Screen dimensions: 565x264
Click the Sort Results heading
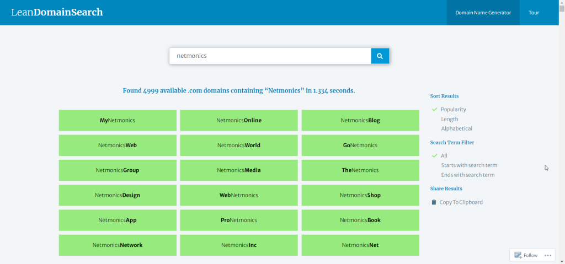coord(444,96)
